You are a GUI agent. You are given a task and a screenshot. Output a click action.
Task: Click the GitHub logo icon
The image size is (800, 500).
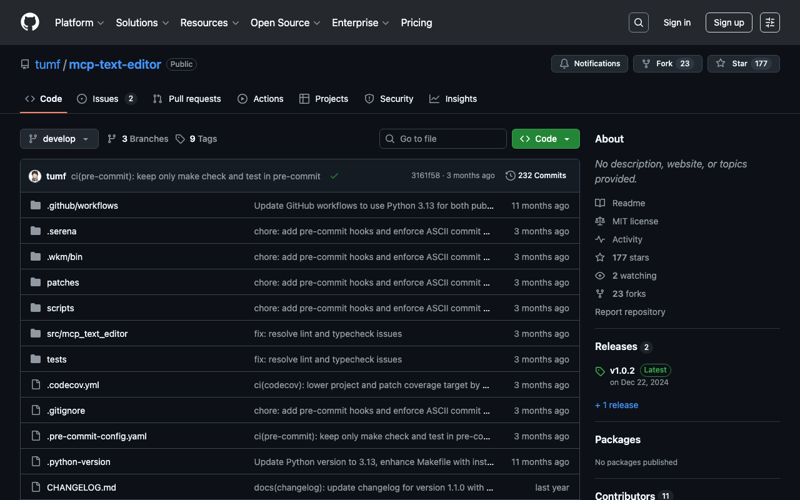pyautogui.click(x=30, y=22)
